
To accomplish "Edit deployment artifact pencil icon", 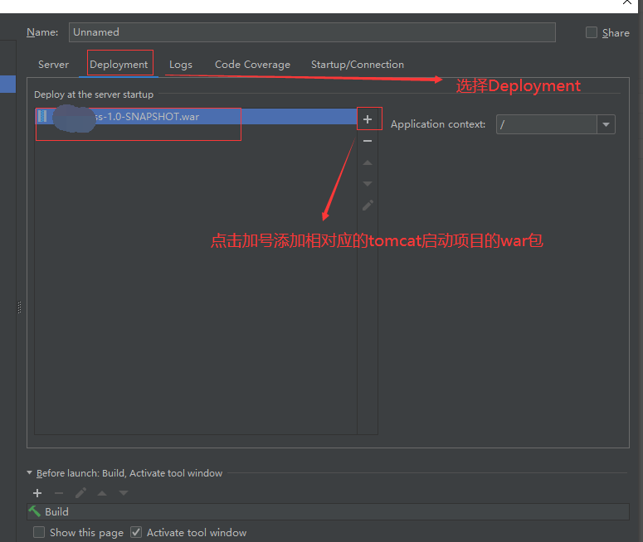I will [368, 206].
